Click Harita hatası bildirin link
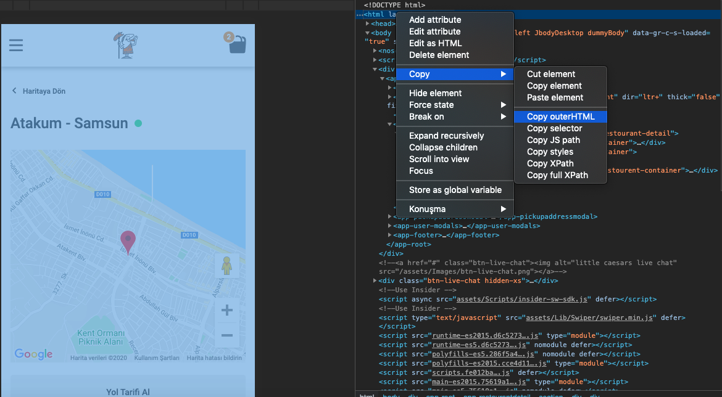 coord(214,358)
